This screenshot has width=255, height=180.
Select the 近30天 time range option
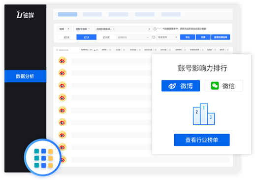click(x=106, y=37)
